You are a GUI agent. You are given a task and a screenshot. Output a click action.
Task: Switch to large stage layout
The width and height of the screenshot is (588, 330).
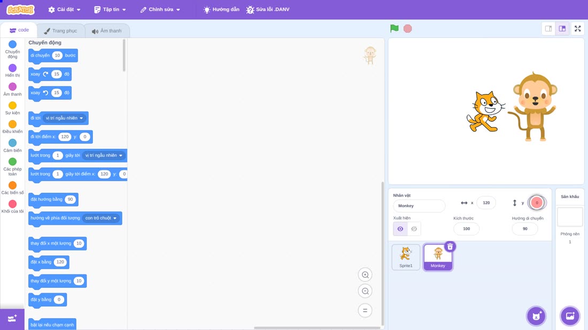[562, 28]
